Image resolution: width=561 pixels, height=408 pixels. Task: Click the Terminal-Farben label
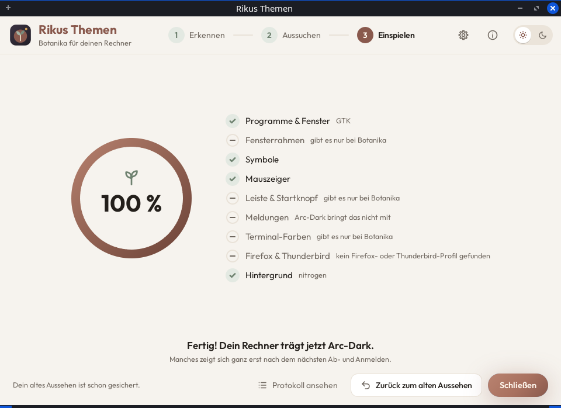(x=278, y=237)
